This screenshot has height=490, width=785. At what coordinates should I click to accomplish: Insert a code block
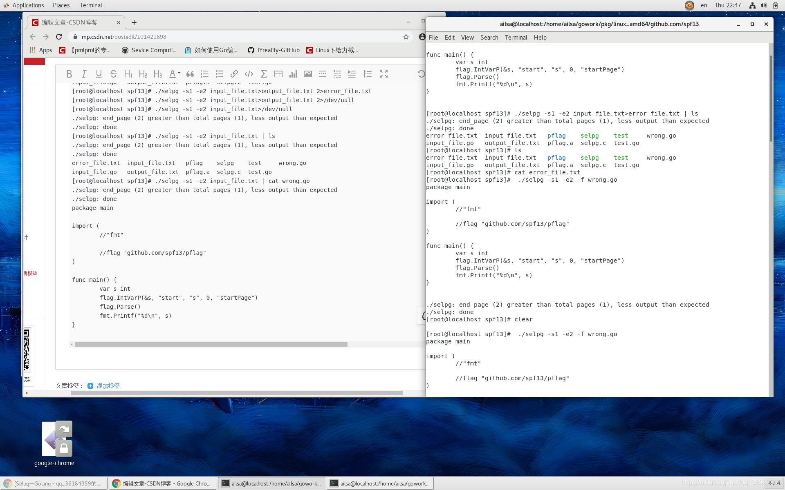click(249, 74)
